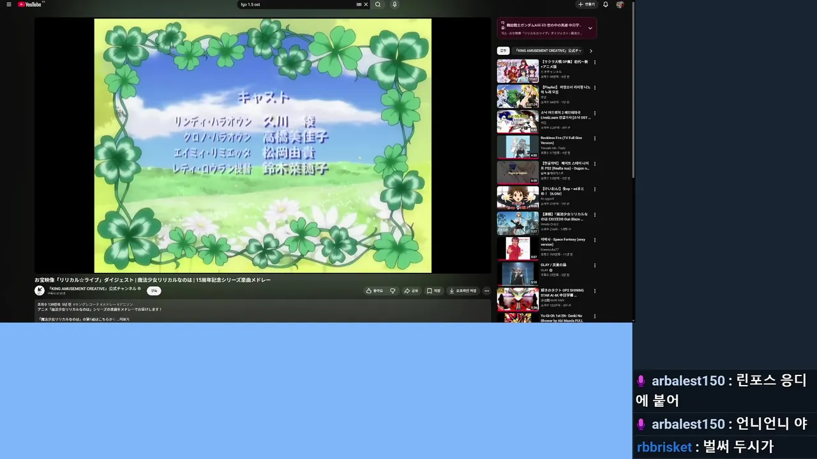This screenshot has height=459, width=817.
Task: Open the Space Fantasy (sexy version) thumbnail
Action: pyautogui.click(x=518, y=248)
